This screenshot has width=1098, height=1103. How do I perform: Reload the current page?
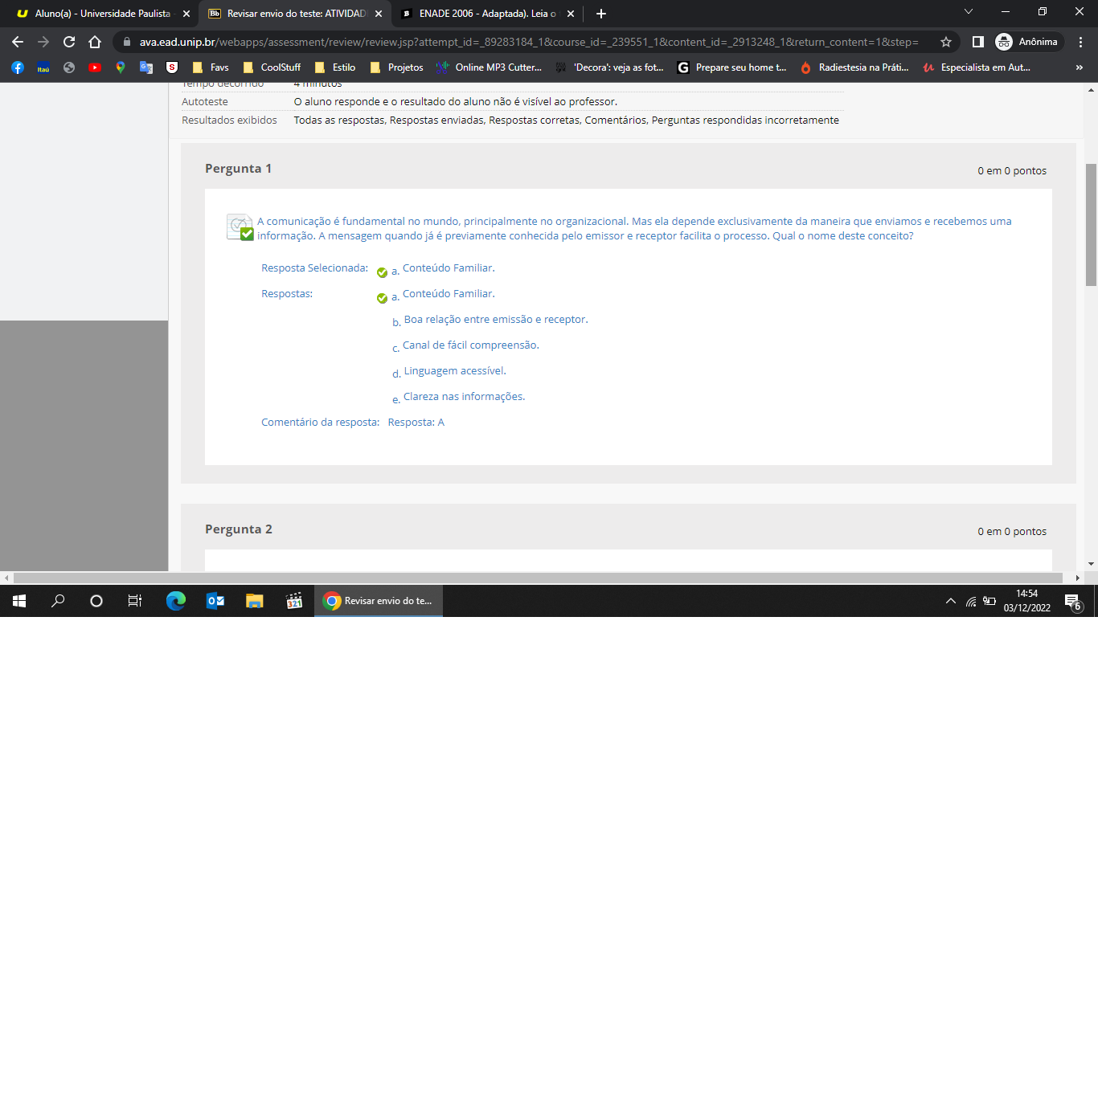click(x=69, y=42)
